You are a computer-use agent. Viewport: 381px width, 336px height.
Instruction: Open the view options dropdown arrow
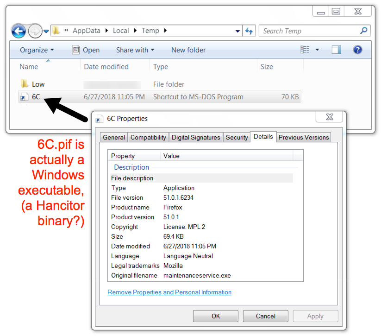pyautogui.click(x=317, y=50)
